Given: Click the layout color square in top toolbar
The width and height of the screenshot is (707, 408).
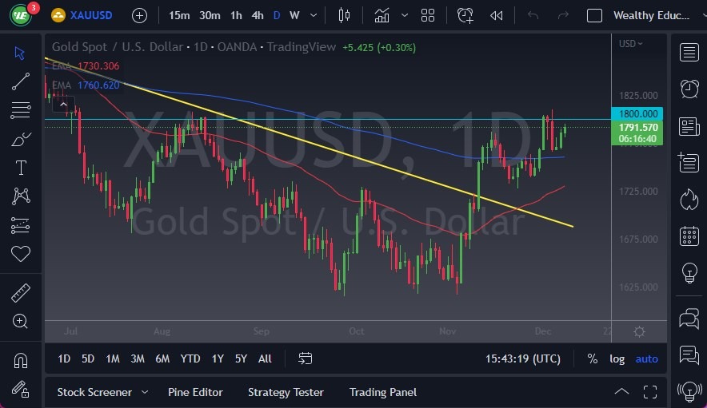Looking at the screenshot, I should click(594, 15).
